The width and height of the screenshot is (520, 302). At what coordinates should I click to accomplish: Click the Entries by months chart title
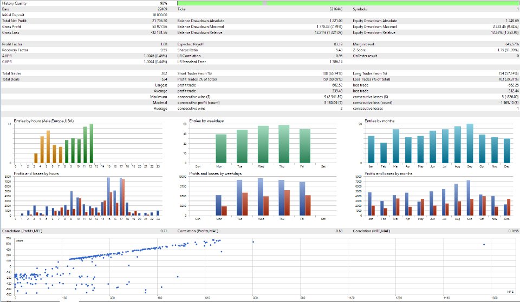point(379,121)
